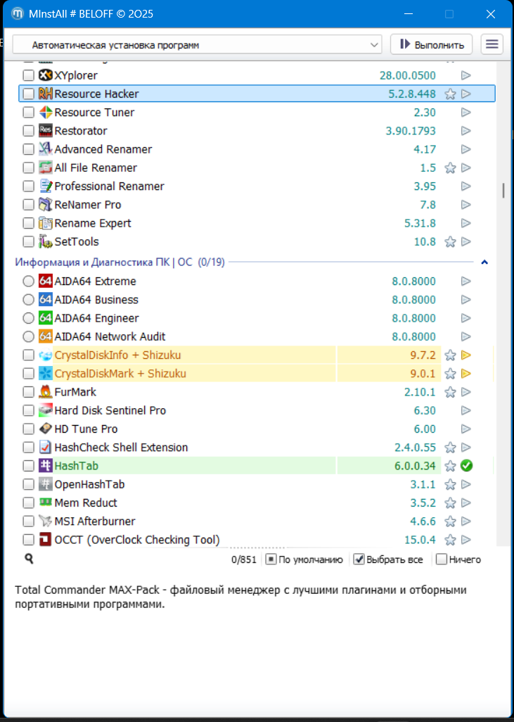The image size is (514, 722).
Task: Check the Ничего option
Action: pos(442,559)
